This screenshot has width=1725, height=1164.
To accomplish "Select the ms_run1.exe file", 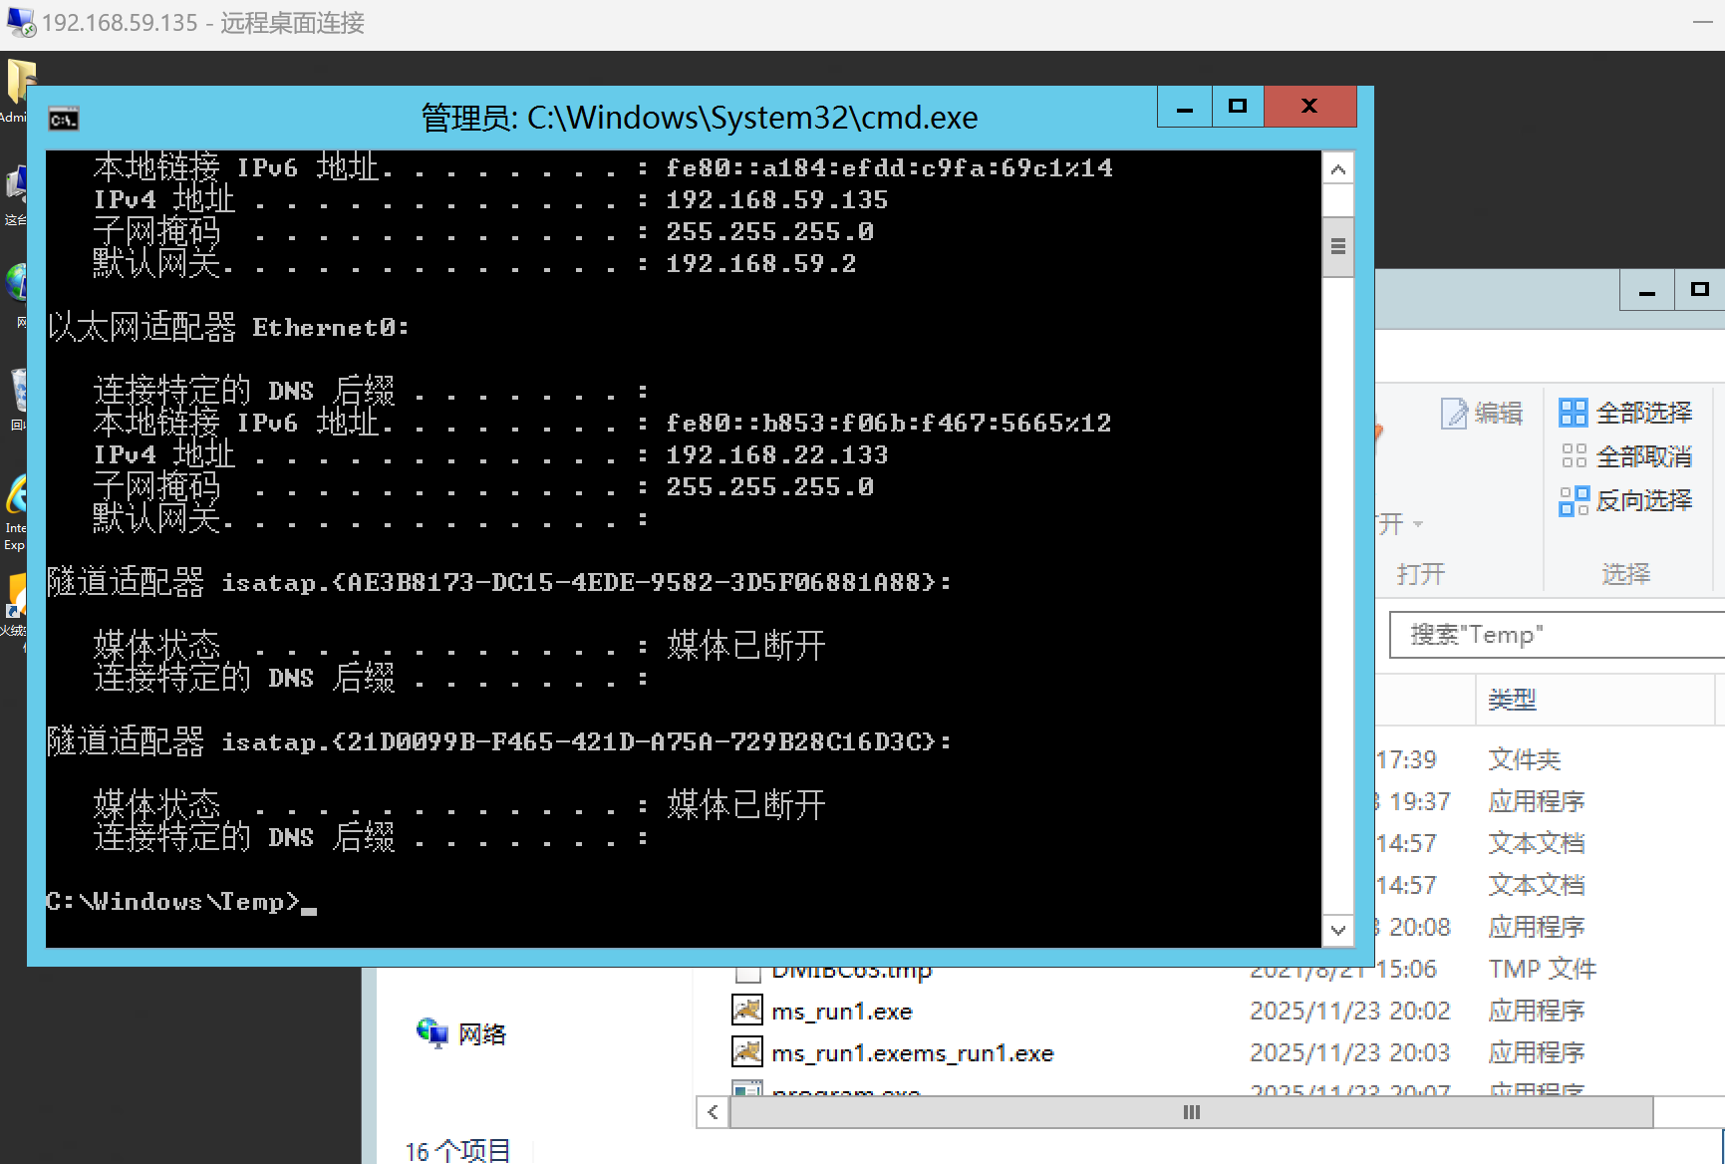I will pos(841,1012).
